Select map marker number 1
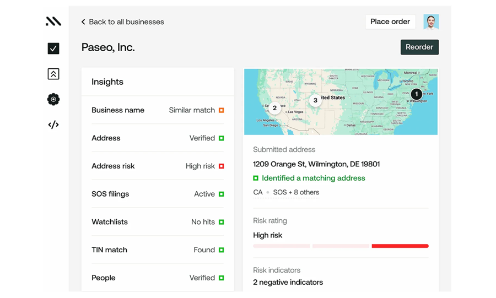Viewport: 496px width, 298px height. click(x=416, y=94)
